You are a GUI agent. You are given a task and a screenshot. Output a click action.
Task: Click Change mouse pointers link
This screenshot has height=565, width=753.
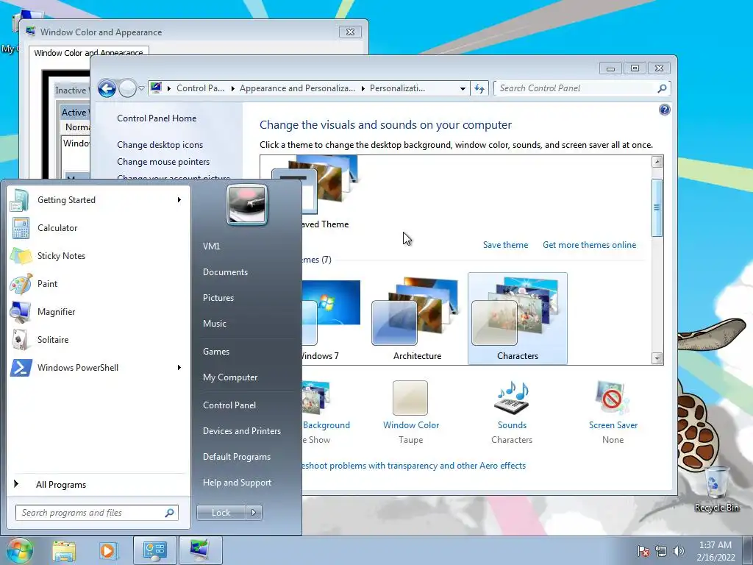pyautogui.click(x=163, y=162)
